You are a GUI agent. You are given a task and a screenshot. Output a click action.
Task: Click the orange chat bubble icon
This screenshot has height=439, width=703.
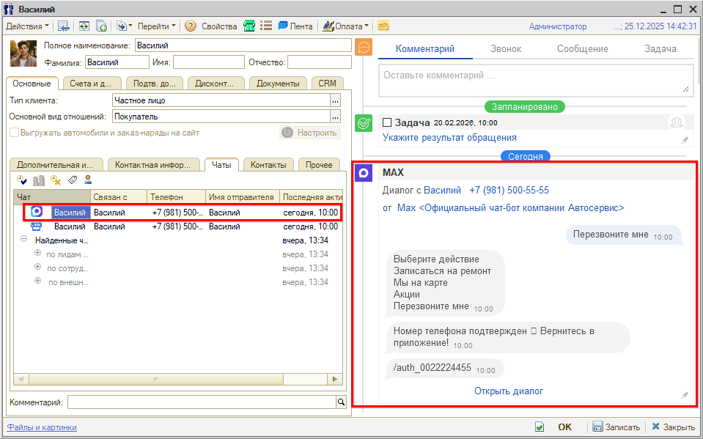click(363, 48)
